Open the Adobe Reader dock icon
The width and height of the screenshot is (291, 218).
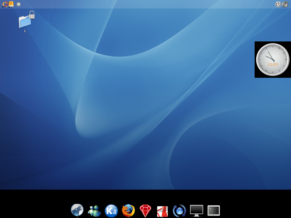point(162,211)
